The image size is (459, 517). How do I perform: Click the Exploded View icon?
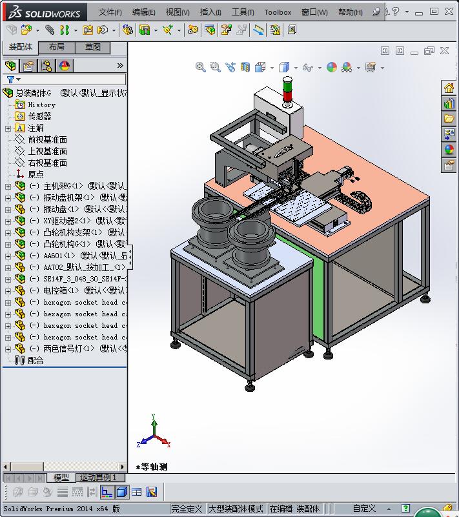(x=226, y=30)
